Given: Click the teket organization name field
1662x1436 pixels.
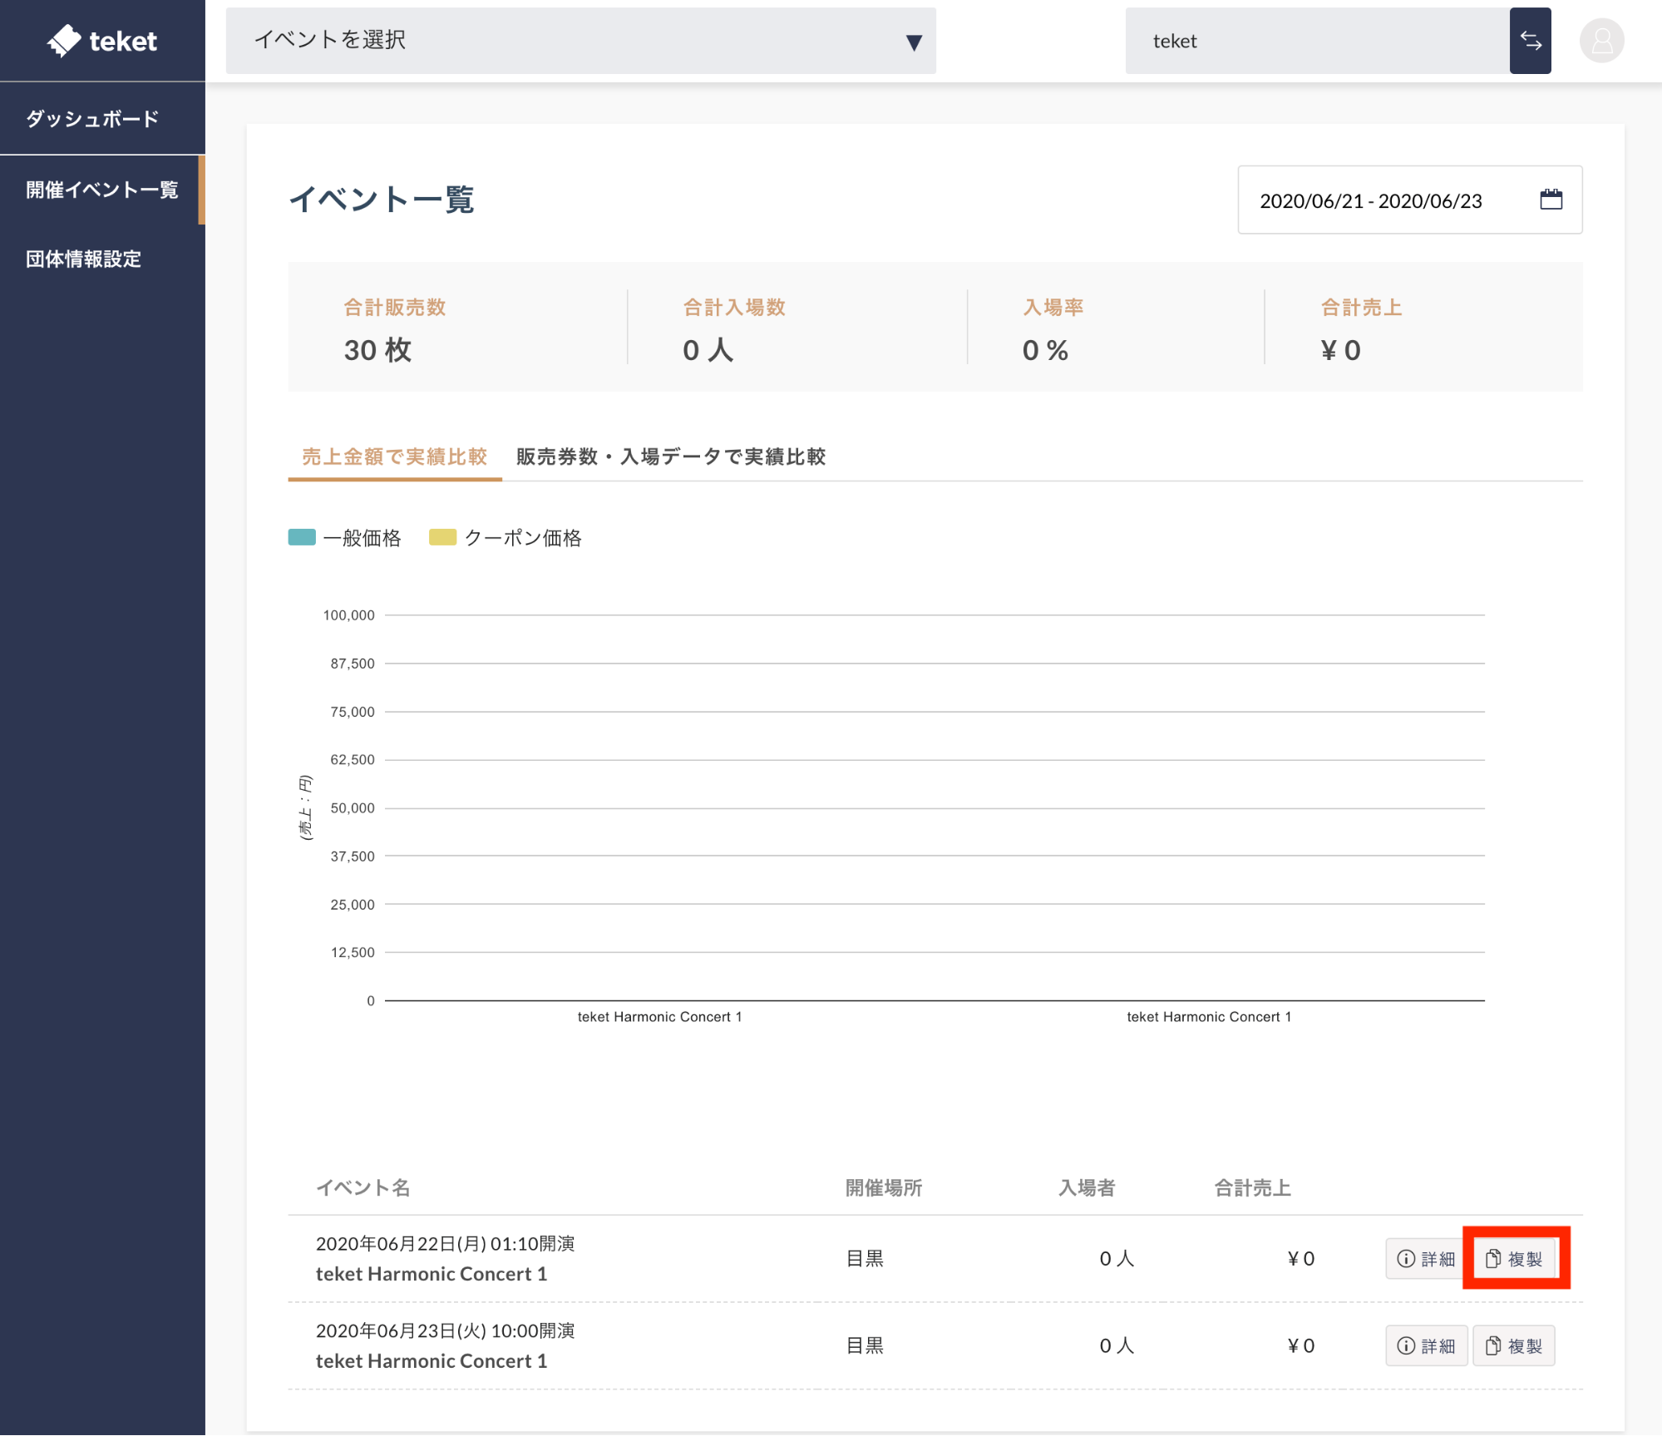Looking at the screenshot, I should point(1317,41).
